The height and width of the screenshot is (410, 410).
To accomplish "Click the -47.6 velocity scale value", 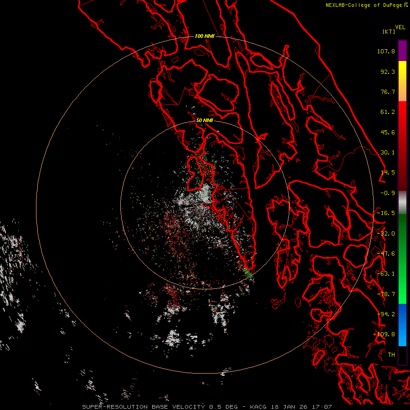I will click(386, 254).
